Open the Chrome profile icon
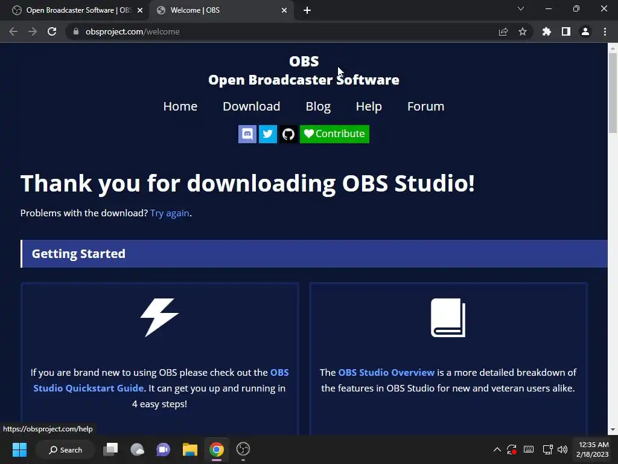This screenshot has height=464, width=618. pyautogui.click(x=585, y=31)
